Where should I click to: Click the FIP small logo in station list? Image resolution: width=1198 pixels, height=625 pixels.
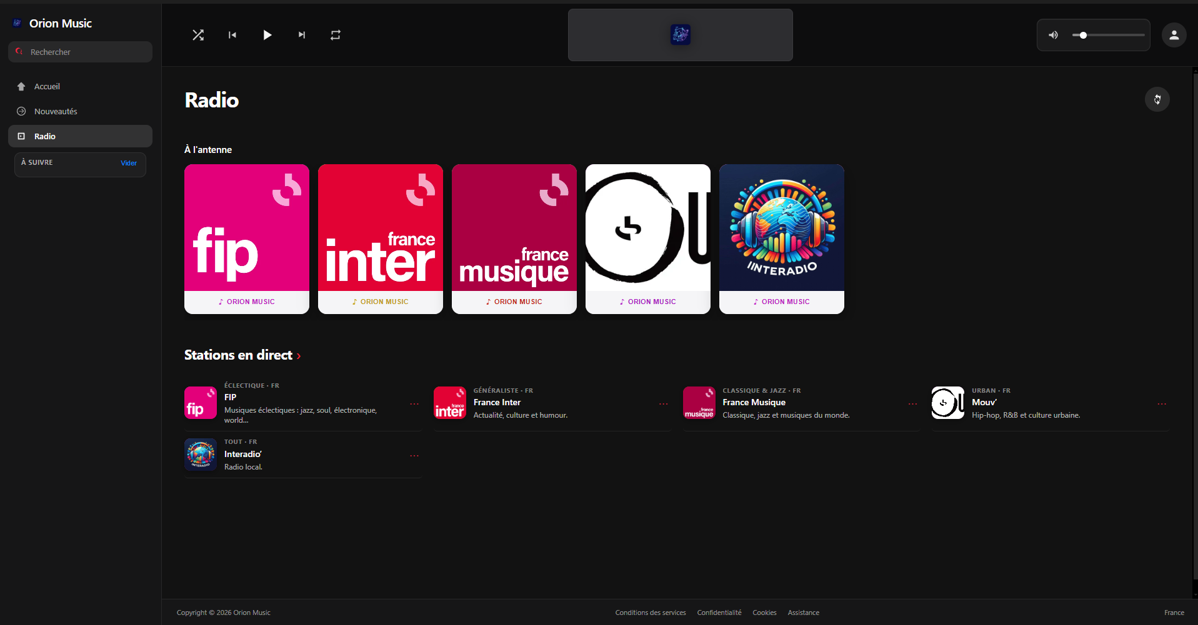[x=201, y=403]
